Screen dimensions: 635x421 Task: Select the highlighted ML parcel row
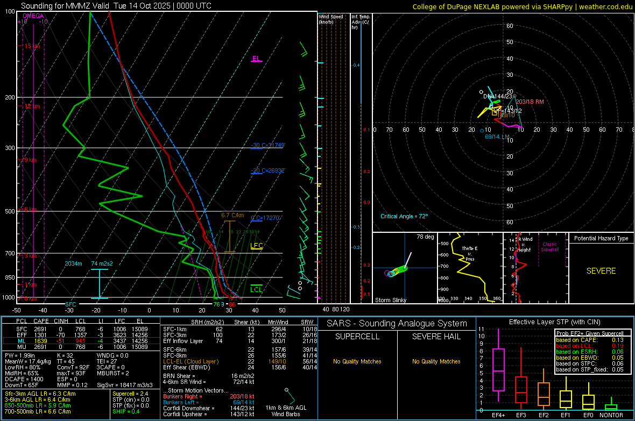coord(81,341)
